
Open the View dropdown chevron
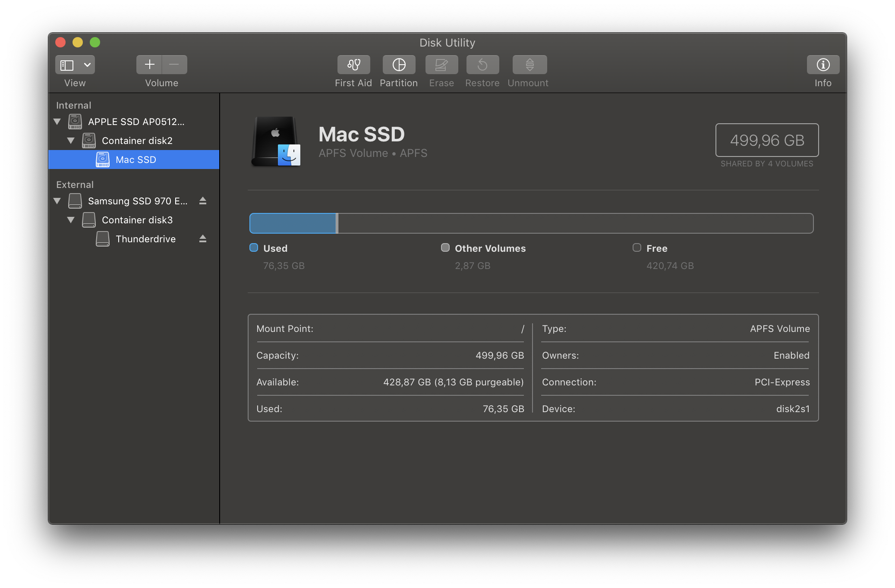click(87, 65)
